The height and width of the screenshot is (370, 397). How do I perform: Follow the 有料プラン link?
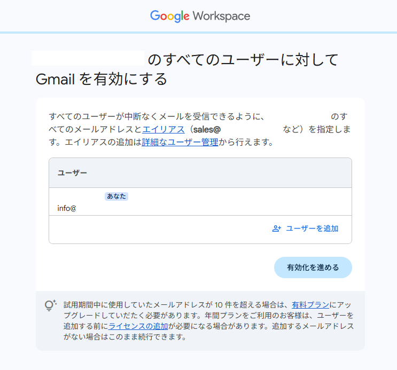tap(310, 305)
